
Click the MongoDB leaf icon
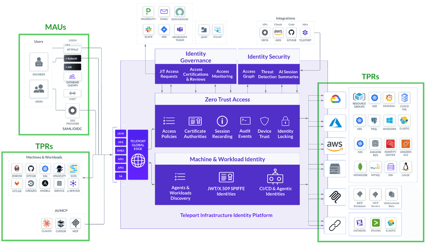pos(360,167)
